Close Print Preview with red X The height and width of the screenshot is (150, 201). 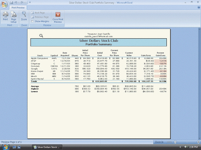(58, 17)
